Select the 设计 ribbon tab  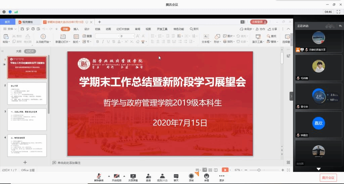coord(87,29)
